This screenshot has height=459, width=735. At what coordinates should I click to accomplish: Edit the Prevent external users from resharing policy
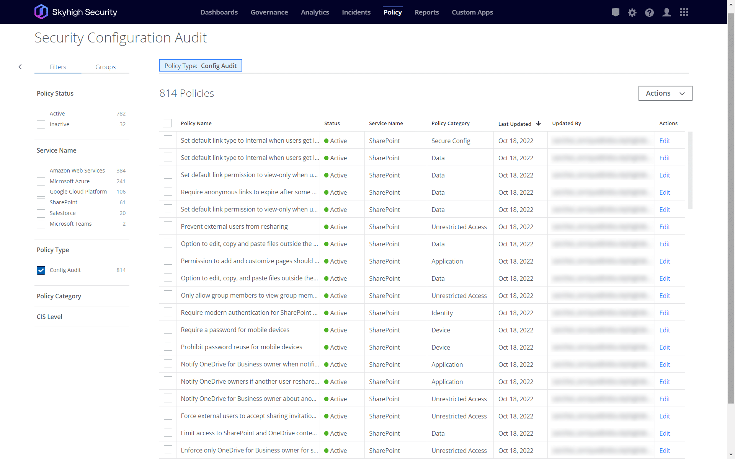pos(665,227)
